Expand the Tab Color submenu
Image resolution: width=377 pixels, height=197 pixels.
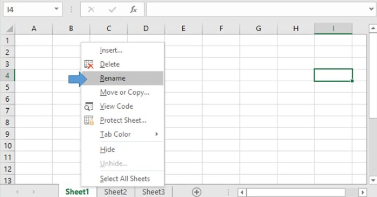[x=156, y=134]
